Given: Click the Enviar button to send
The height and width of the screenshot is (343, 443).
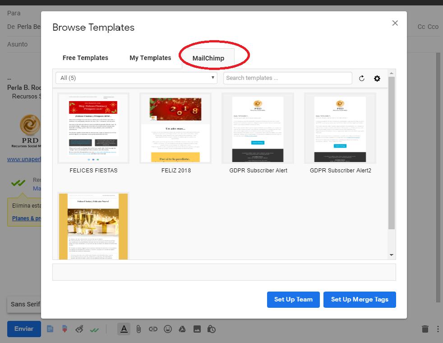Looking at the screenshot, I should point(24,329).
